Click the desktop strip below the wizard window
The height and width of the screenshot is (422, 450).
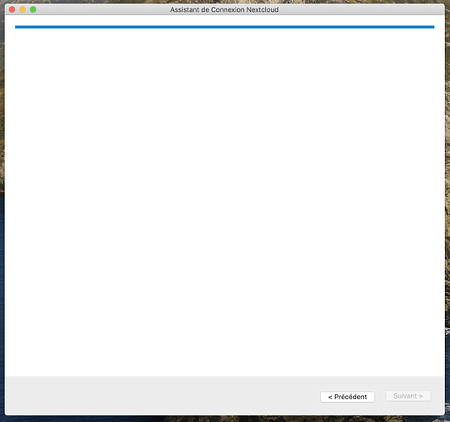click(225, 419)
